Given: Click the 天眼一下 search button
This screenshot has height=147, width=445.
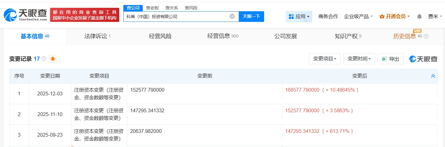Looking at the screenshot, I should pyautogui.click(x=251, y=17).
